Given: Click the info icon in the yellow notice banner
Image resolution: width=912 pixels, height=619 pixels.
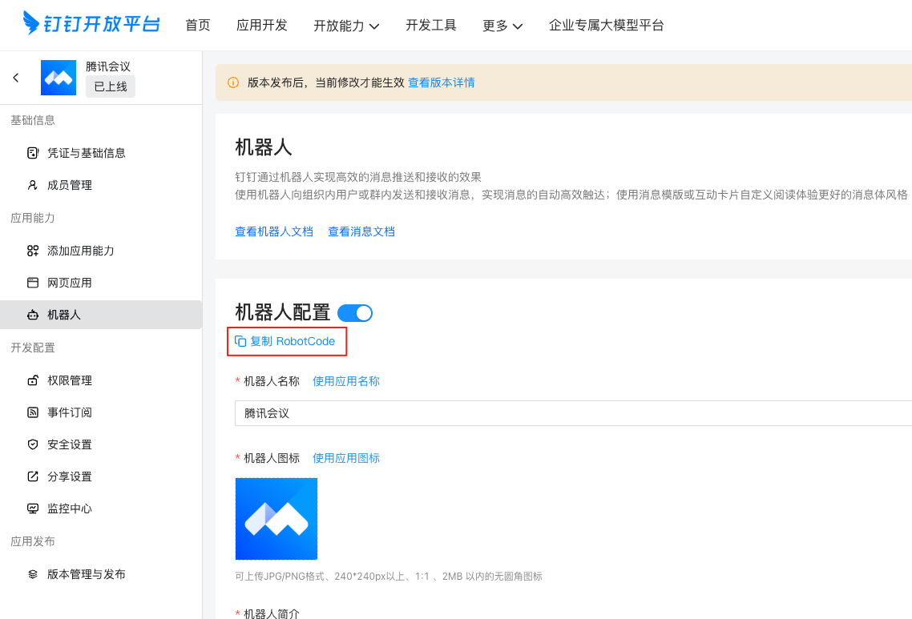Looking at the screenshot, I should point(233,82).
